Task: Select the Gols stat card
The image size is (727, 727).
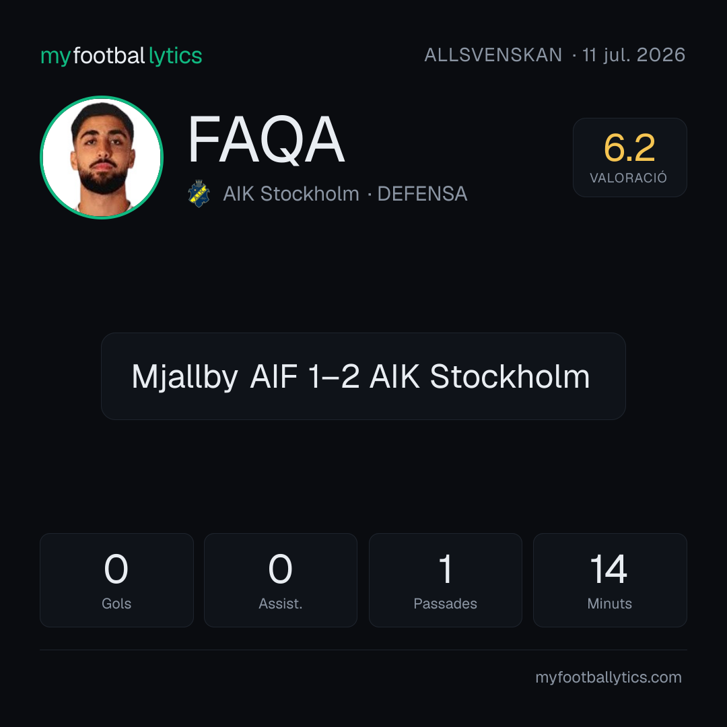Action: (116, 580)
